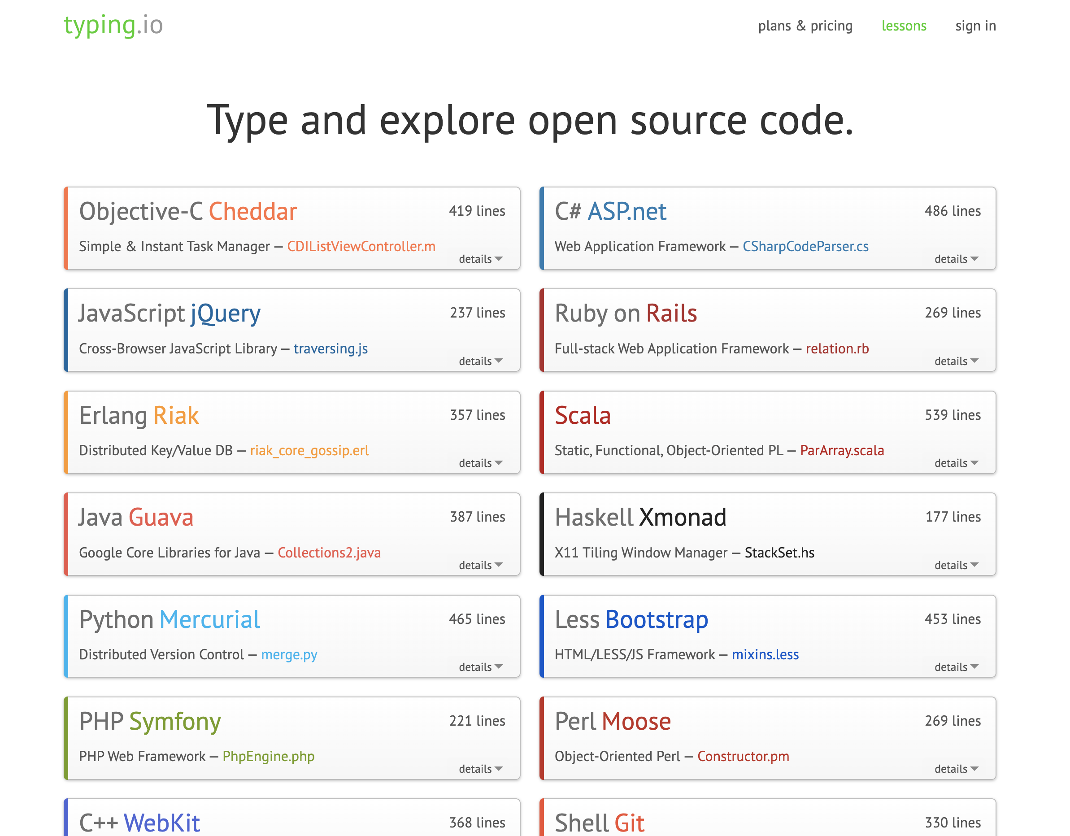Click 'Simple & Instant Task Manager' description
The width and height of the screenshot is (1070, 836).
tap(174, 247)
